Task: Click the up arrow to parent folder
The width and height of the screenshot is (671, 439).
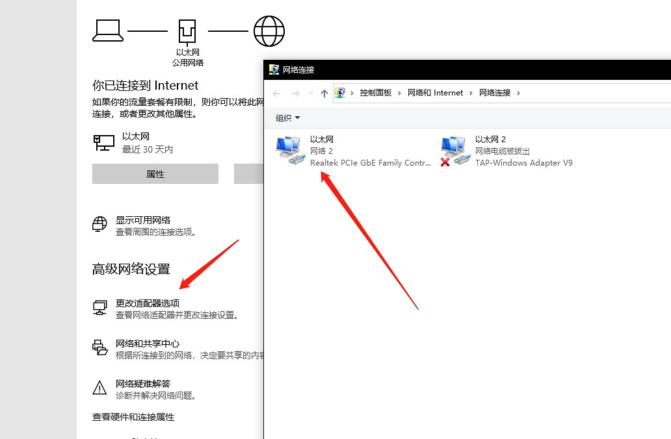Action: click(323, 93)
